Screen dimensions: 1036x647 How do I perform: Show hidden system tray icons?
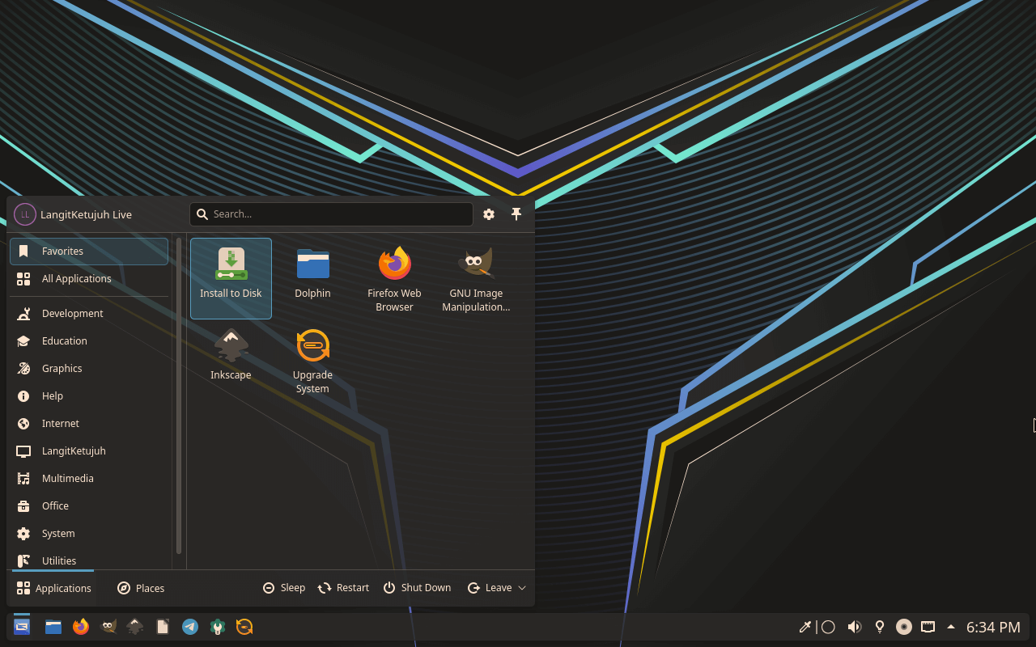tap(951, 627)
